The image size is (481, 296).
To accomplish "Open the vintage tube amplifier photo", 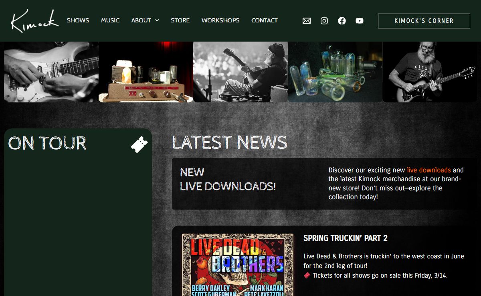I will click(146, 72).
